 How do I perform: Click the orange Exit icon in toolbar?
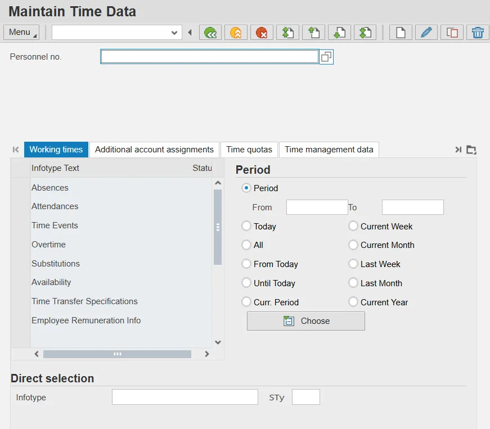tap(236, 33)
